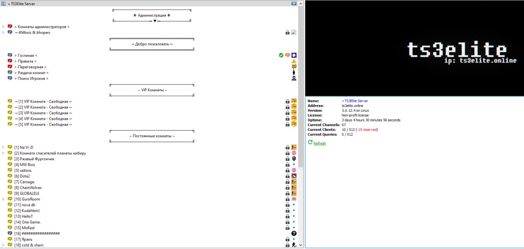Expand the 404boiz & bhopers channel
The image size is (524, 249).
point(3,33)
